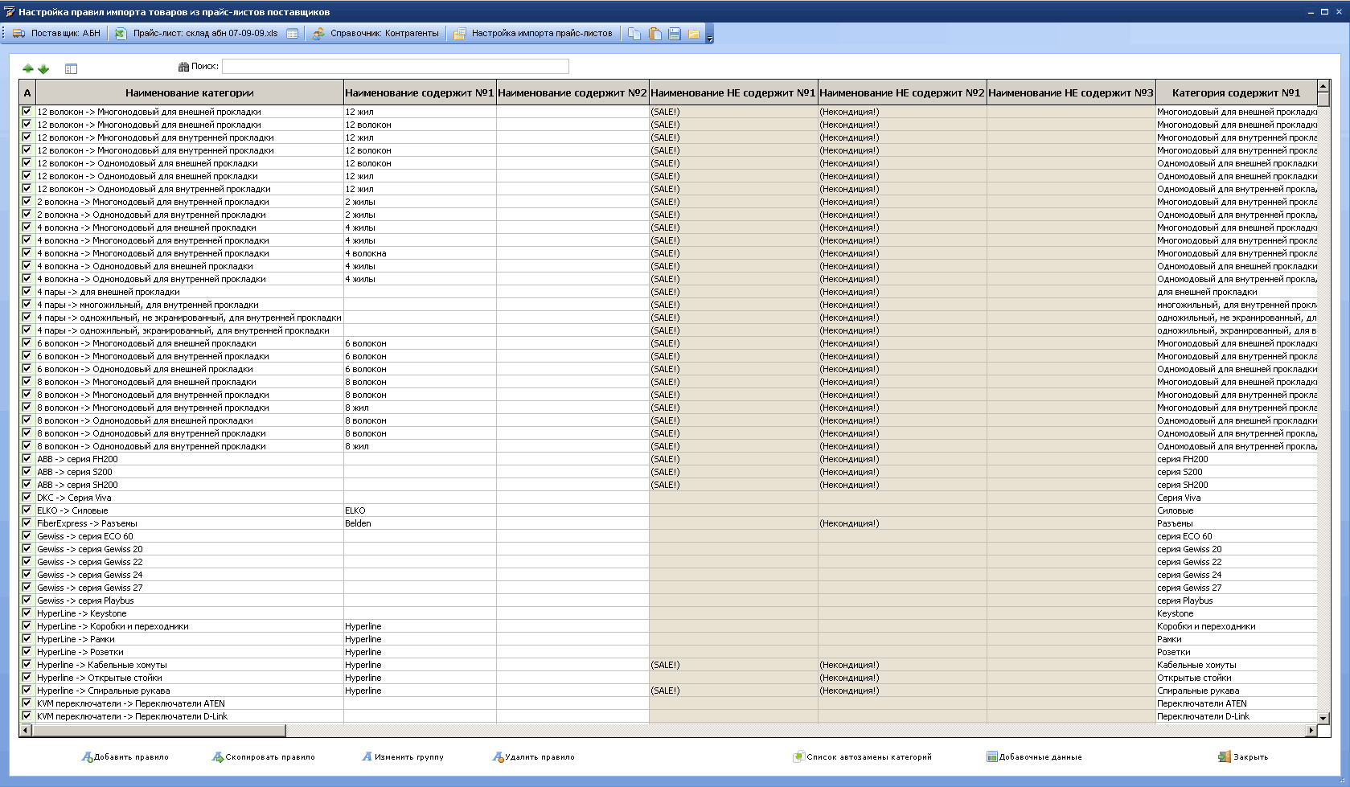Expand the toolbar overflow arrow
Viewport: 1350px width, 787px height.
709,35
